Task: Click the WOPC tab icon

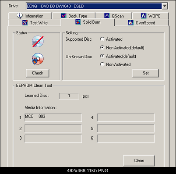Action: pos(144,16)
